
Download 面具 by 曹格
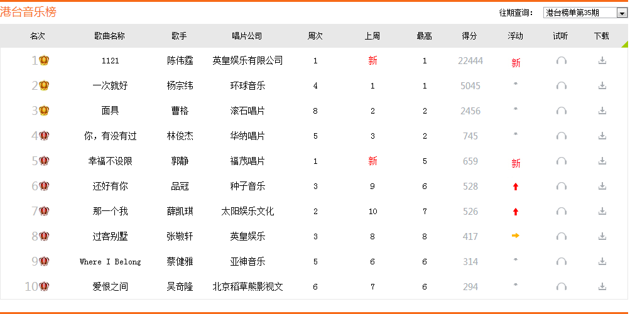[x=602, y=111]
